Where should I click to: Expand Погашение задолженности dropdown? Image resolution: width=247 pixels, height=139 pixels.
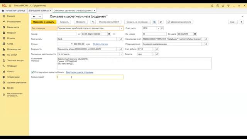[x=121, y=54]
